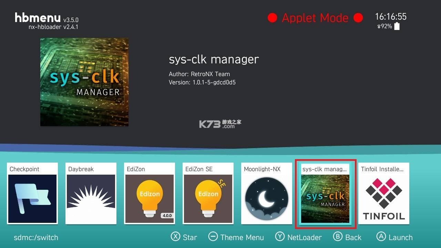The image size is (441, 248).
Task: Click the sdmc:/switch path label
Action: pos(35,238)
